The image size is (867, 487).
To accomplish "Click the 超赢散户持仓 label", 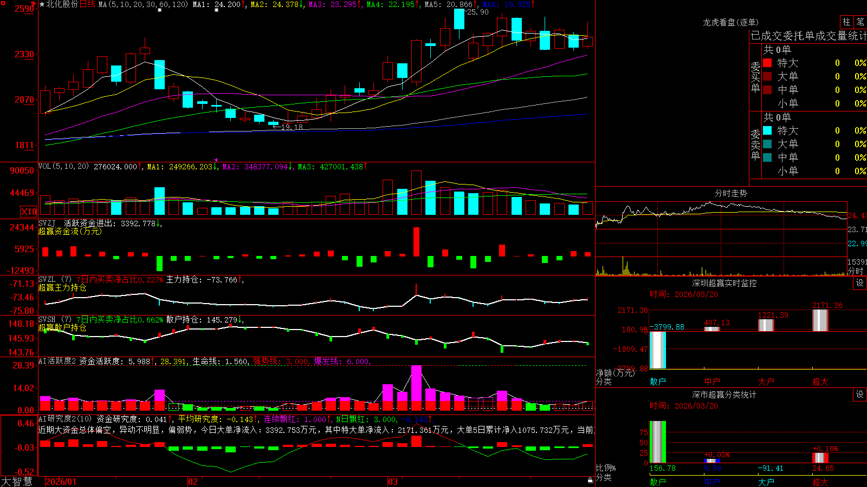I will click(62, 327).
